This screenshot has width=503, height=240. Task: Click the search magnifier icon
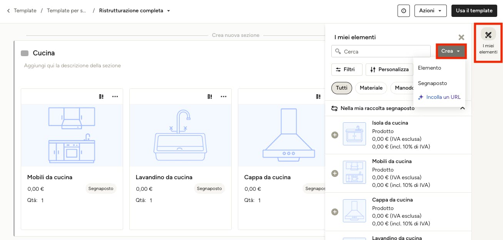[338, 52]
